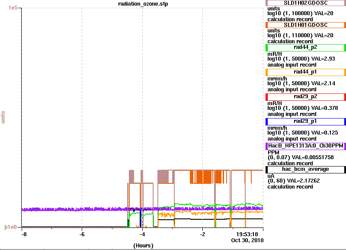The height and width of the screenshot is (250, 346).
Task: Click mrem/h units under rad44_p1
Action: click(277, 79)
